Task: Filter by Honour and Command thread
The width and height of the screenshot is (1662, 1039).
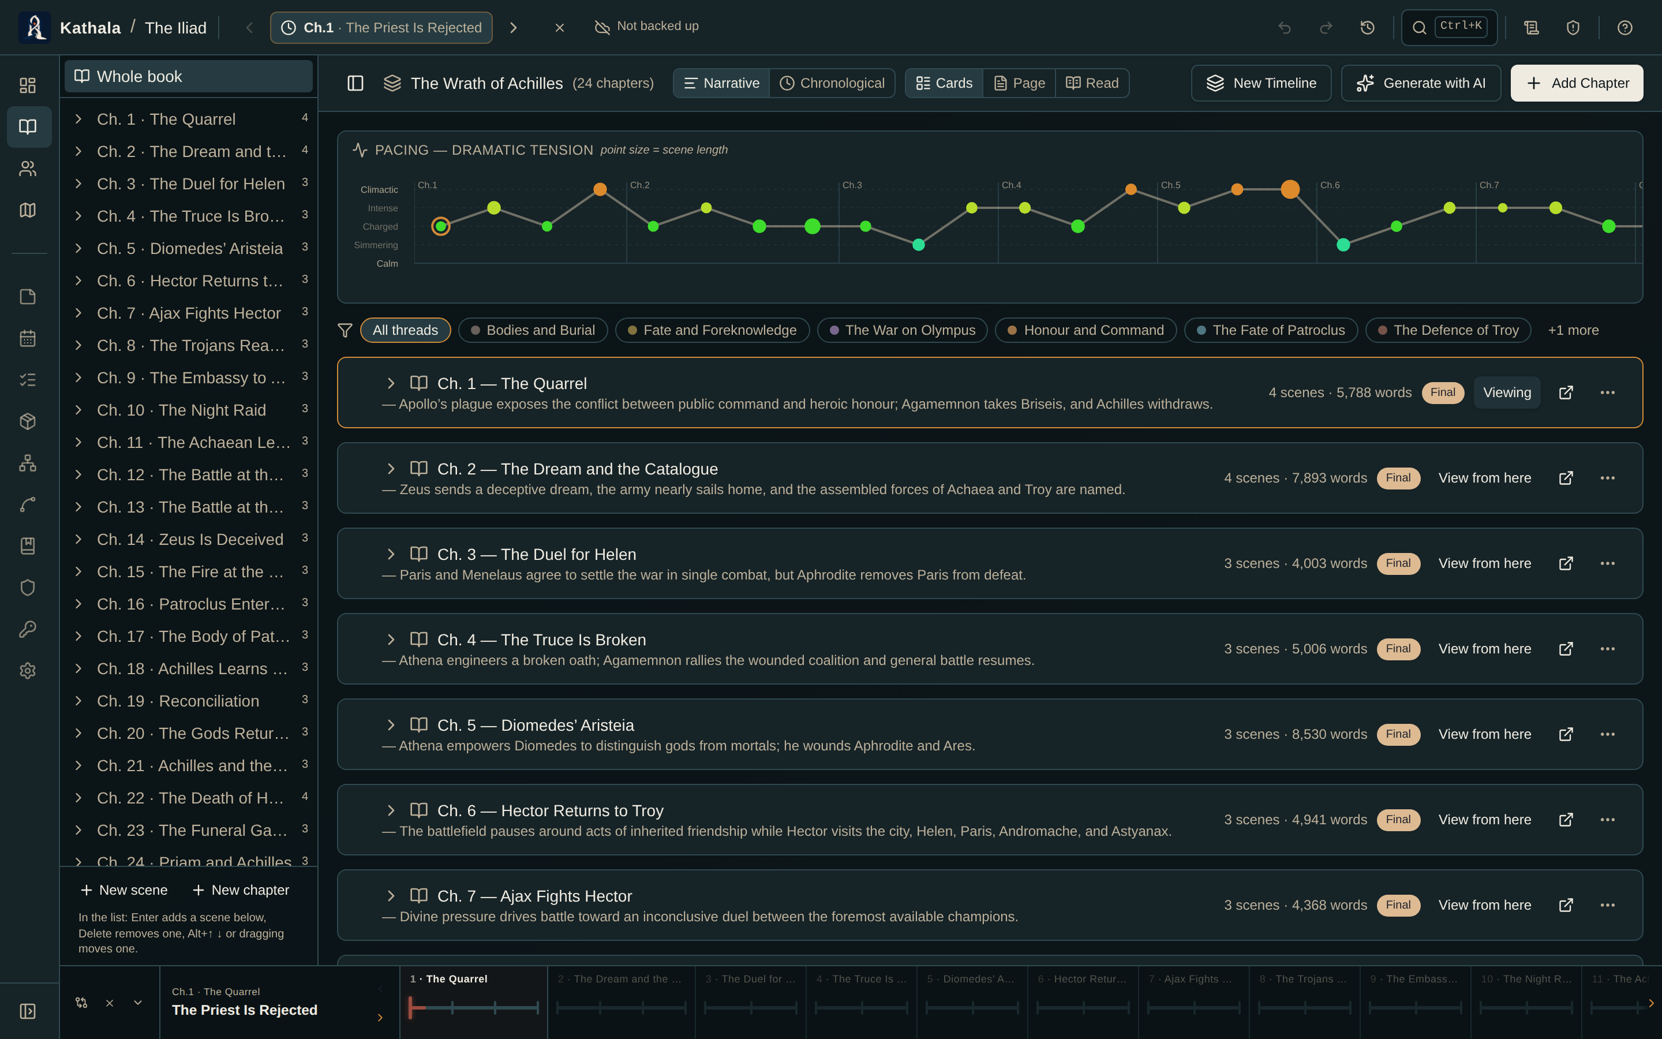Action: [1085, 331]
